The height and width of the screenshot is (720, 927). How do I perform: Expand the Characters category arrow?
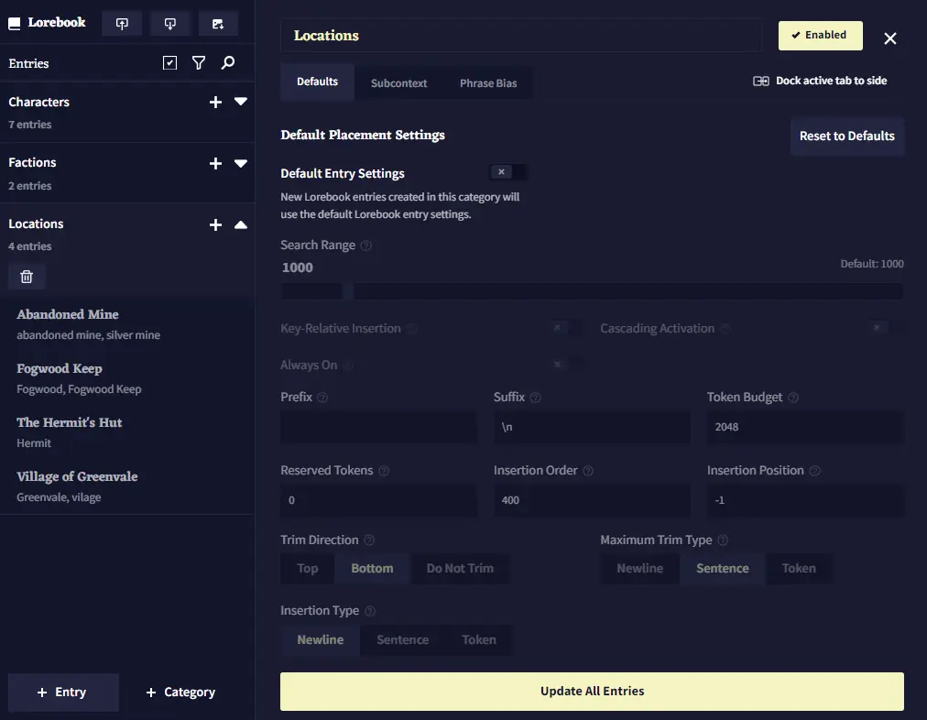(x=241, y=102)
